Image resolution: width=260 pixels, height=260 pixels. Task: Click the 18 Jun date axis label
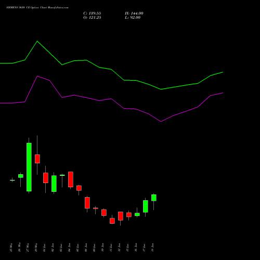[x=153, y=248]
